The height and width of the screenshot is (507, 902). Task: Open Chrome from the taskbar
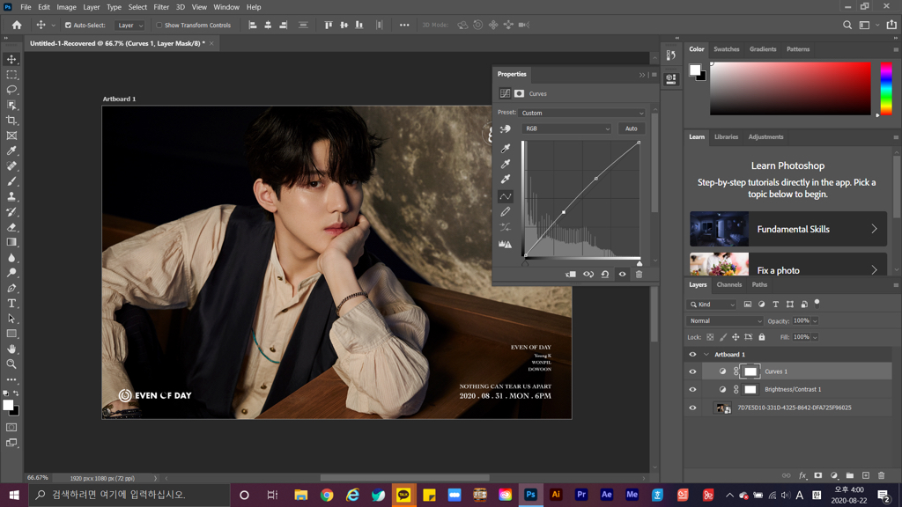click(x=327, y=495)
